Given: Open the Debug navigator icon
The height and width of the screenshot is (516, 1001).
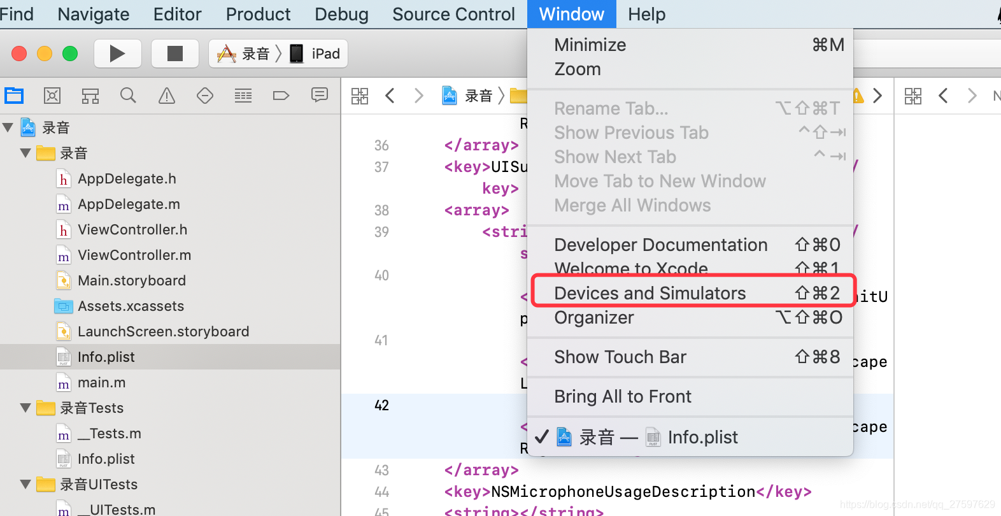Looking at the screenshot, I should [243, 96].
